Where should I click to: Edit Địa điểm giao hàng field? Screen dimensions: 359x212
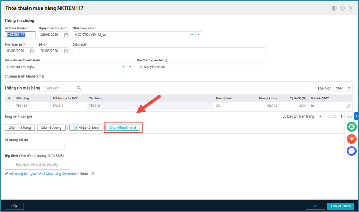pyautogui.click(x=202, y=67)
